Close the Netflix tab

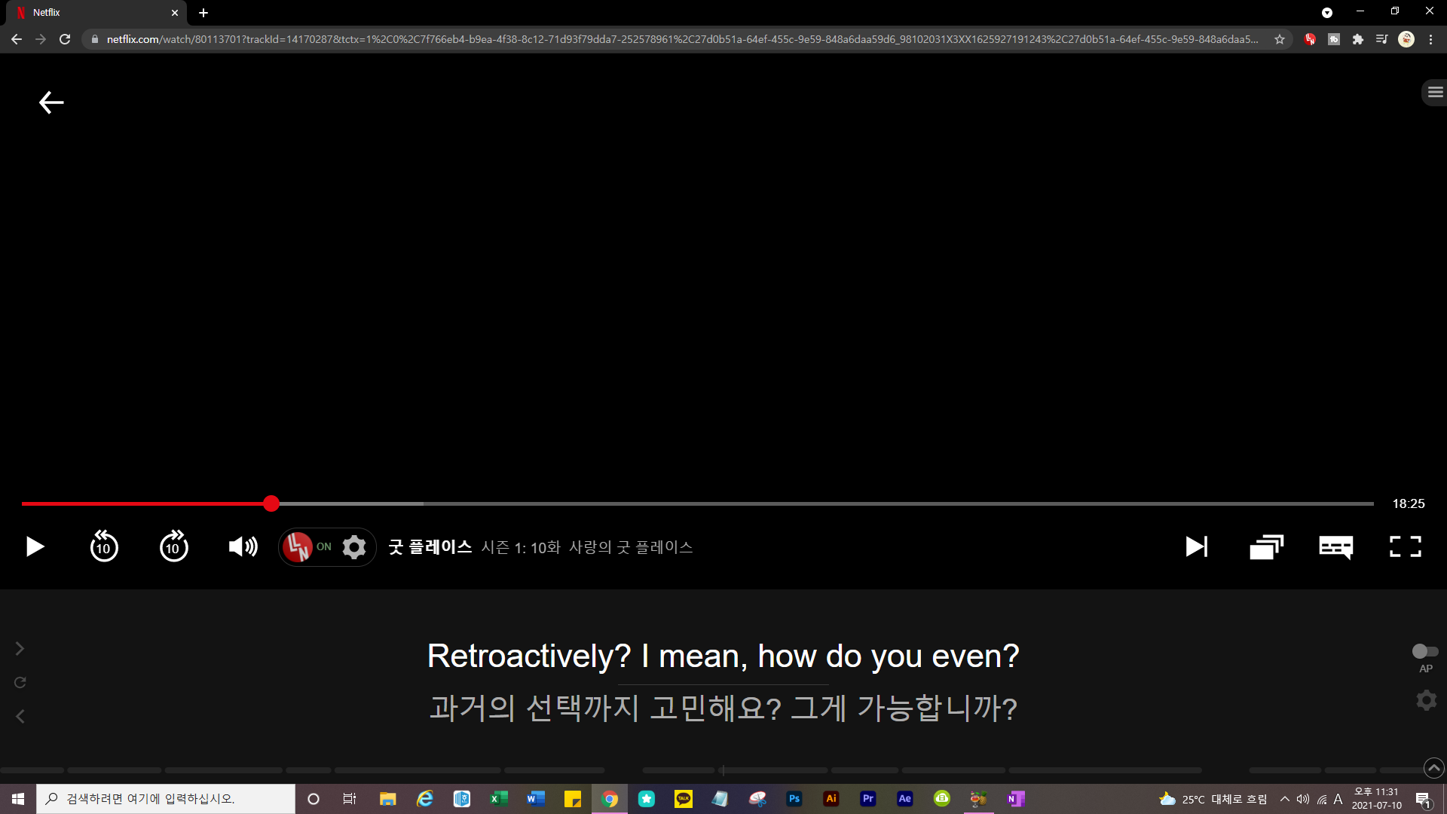[x=175, y=13]
